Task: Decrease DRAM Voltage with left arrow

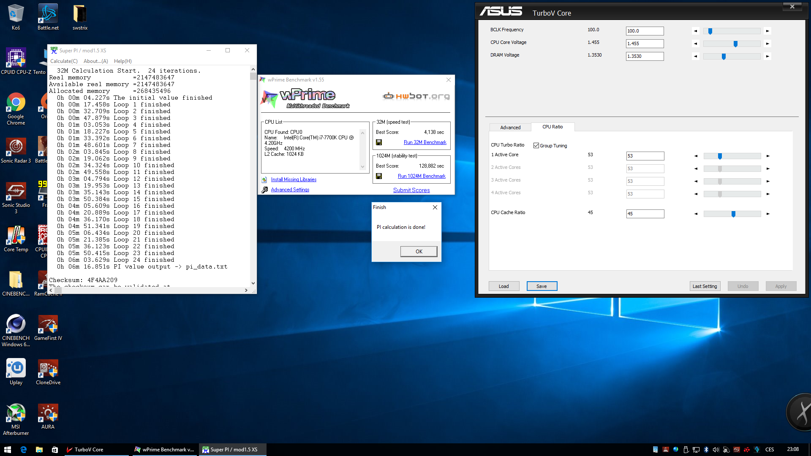Action: coord(695,56)
